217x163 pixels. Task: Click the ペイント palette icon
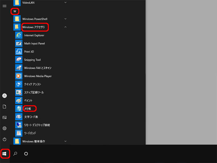(19, 101)
